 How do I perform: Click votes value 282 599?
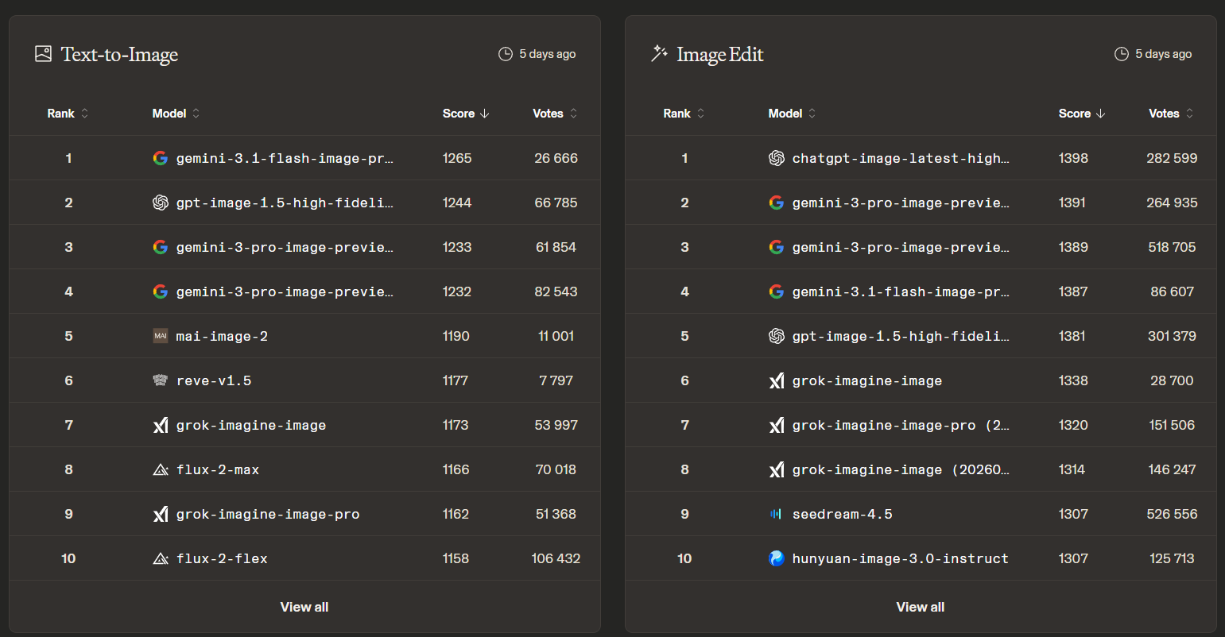point(1172,158)
